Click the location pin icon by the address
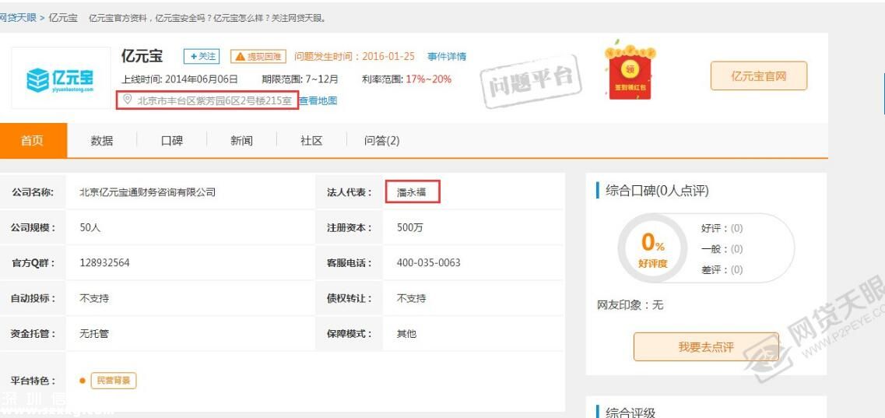Image resolution: width=885 pixels, height=418 pixels. (x=128, y=100)
